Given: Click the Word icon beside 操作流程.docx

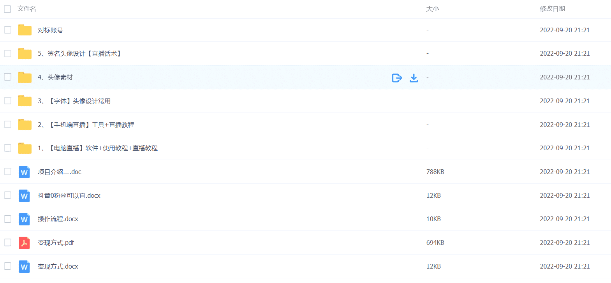Looking at the screenshot, I should tap(24, 219).
